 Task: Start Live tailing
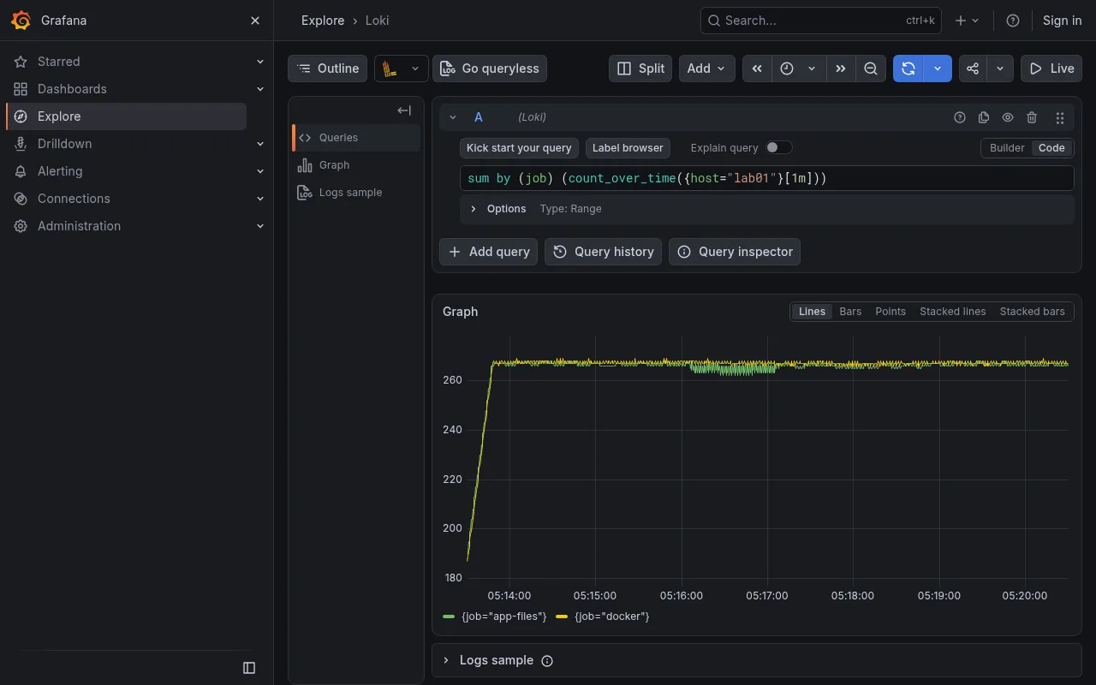point(1051,68)
